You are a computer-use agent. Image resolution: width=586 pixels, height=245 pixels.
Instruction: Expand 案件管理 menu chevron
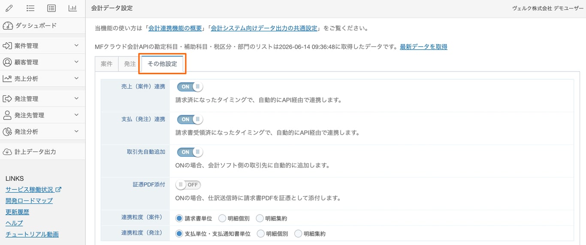click(x=76, y=45)
